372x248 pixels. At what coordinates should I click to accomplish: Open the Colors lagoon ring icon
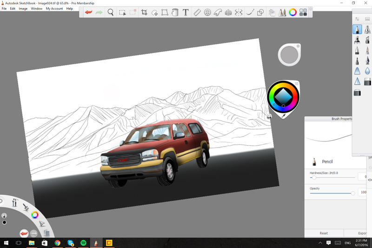(35, 215)
